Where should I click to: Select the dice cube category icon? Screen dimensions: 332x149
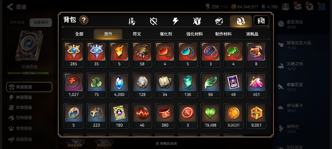click(219, 21)
